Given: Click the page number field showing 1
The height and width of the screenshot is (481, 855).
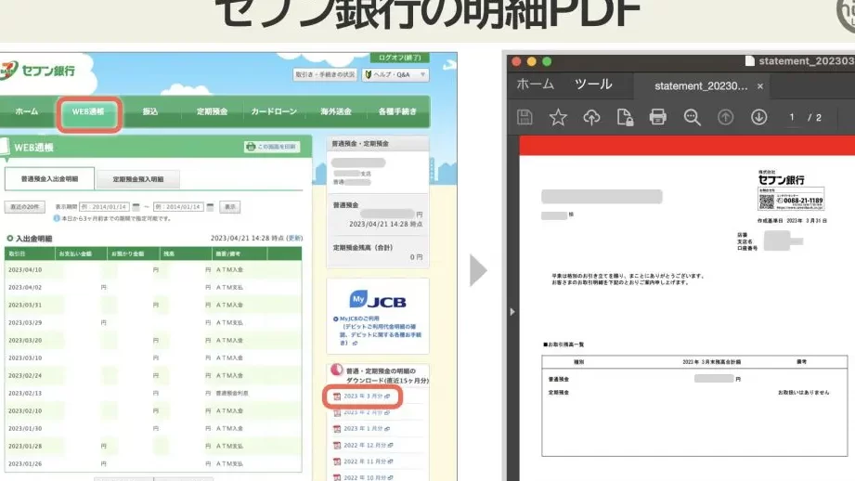Looking at the screenshot, I should click(x=792, y=117).
